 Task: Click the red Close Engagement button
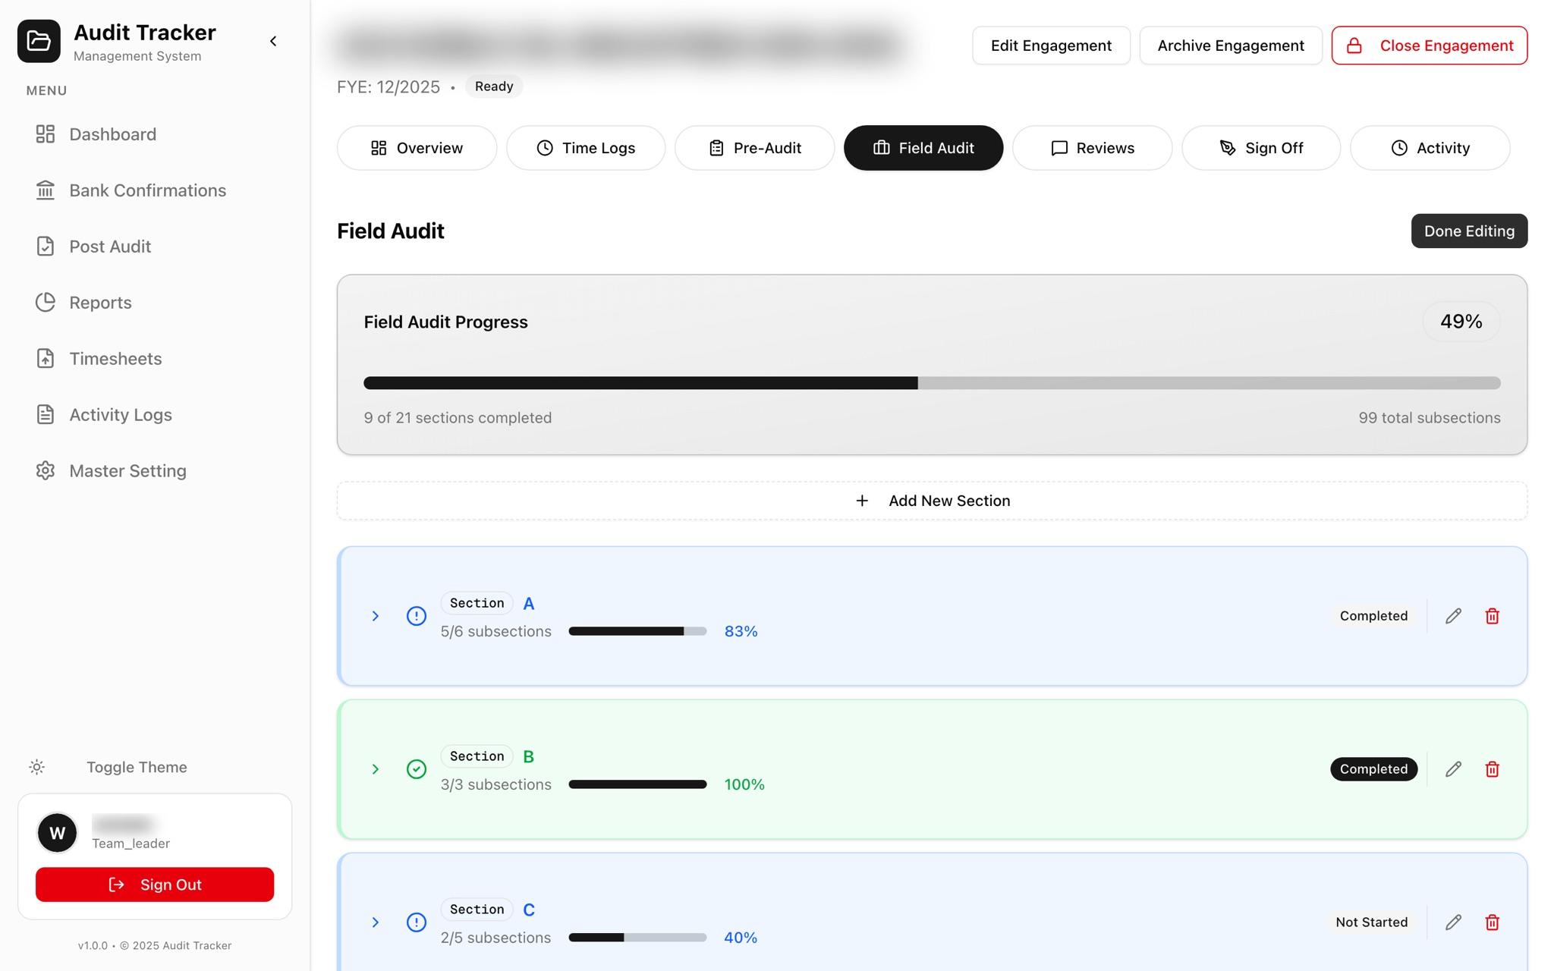tap(1430, 46)
